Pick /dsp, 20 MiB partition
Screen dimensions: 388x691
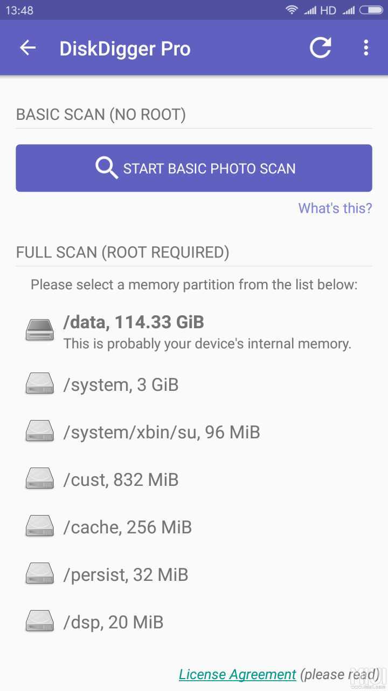pos(194,622)
